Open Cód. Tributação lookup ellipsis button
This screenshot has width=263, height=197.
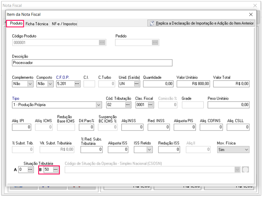pyautogui.click(x=128, y=105)
